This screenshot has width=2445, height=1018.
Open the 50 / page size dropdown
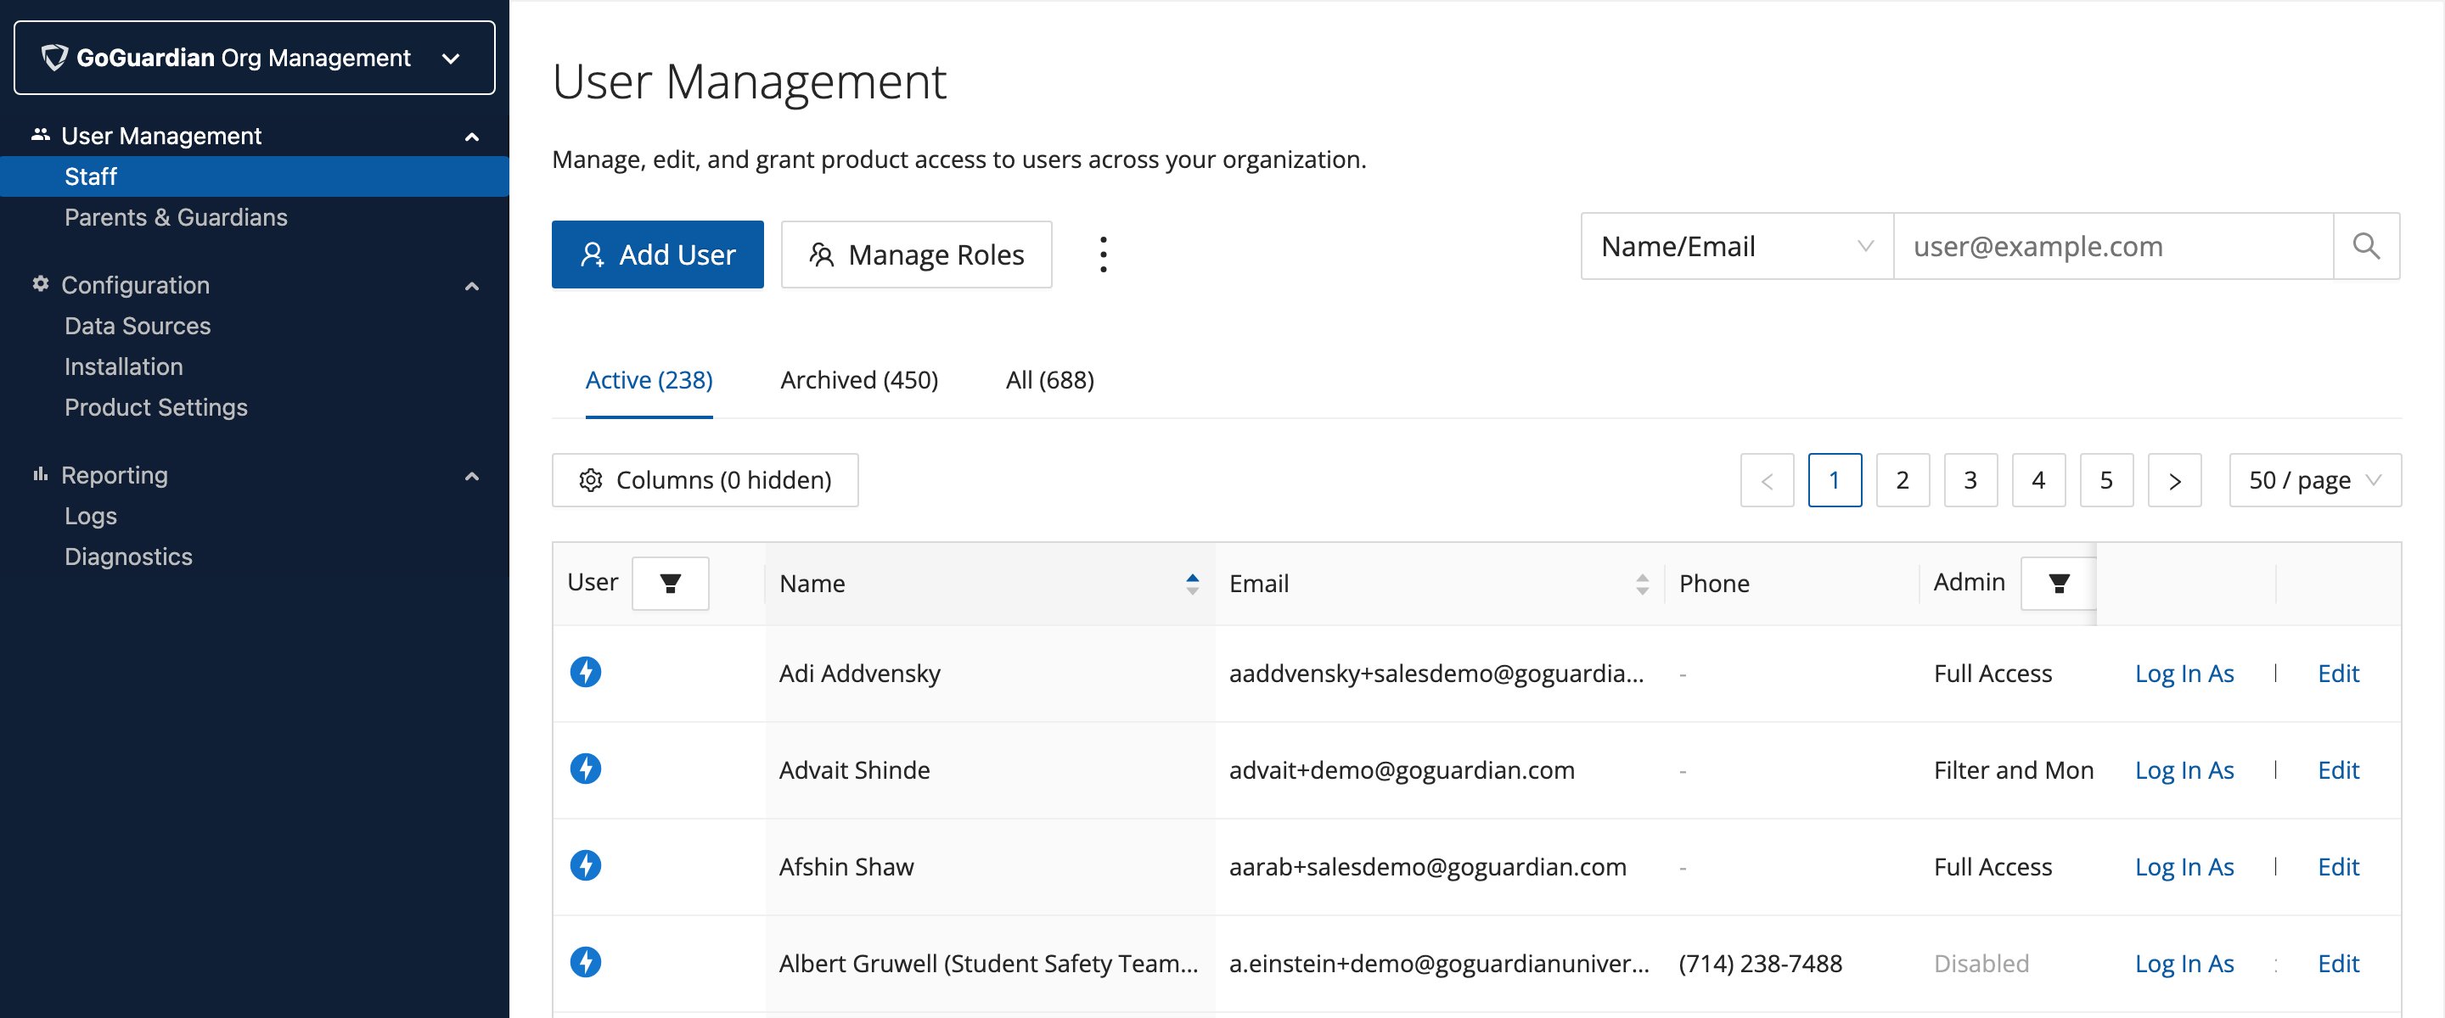(2315, 480)
